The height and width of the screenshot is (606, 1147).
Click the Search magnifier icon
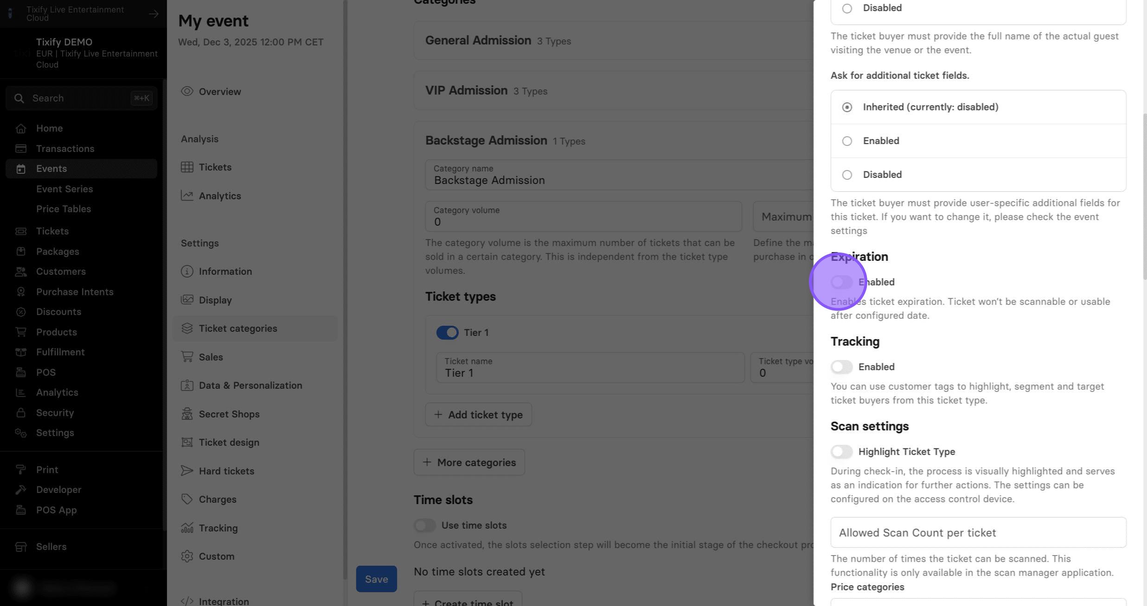coord(19,98)
